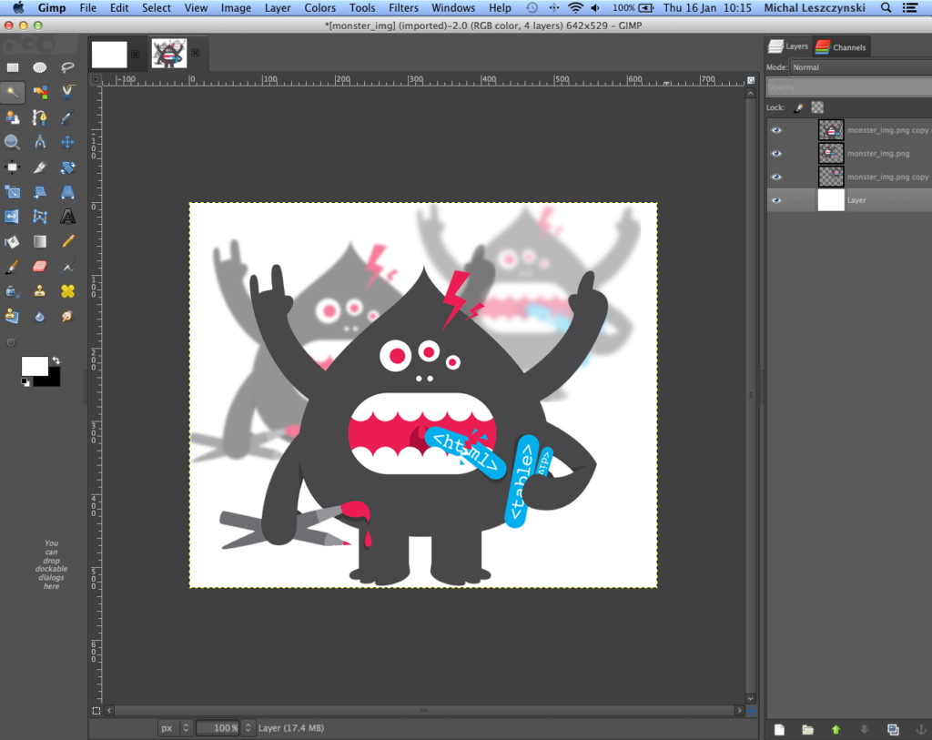Select the Color Picker eyedropper tool

point(67,117)
